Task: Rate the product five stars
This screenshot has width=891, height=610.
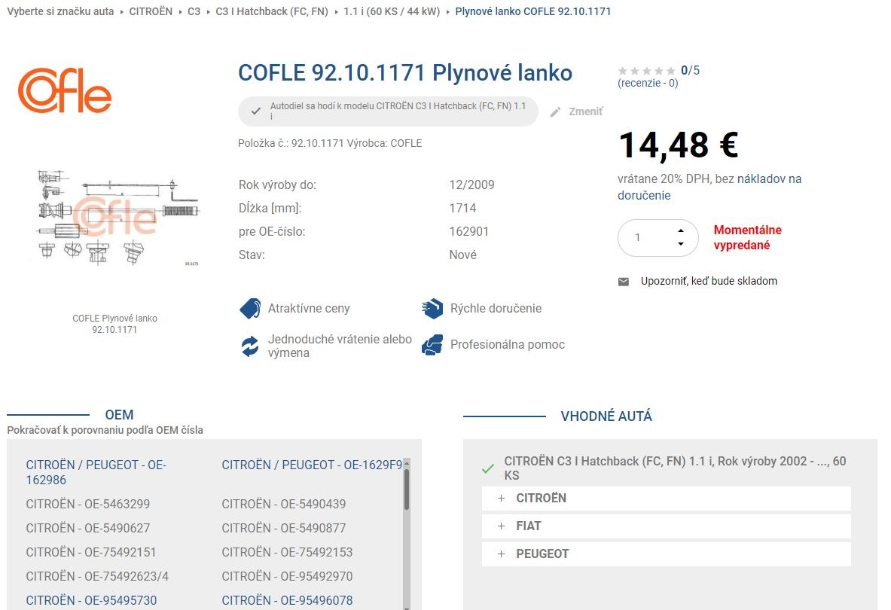Action: coord(671,70)
